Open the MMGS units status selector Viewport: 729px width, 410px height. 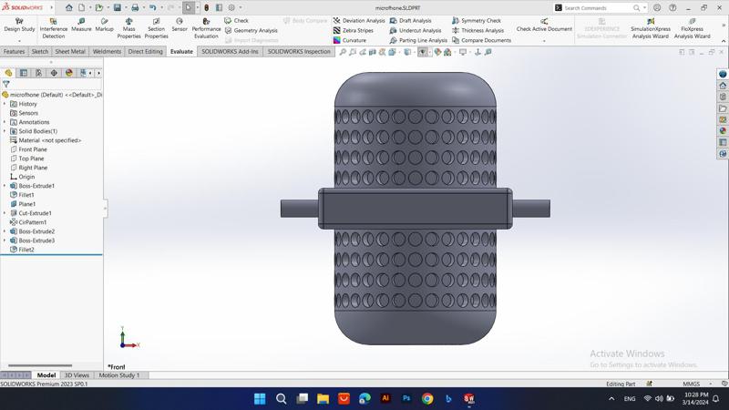pyautogui.click(x=692, y=384)
